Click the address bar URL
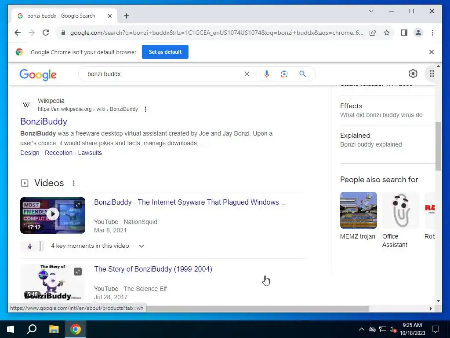Viewport: 450px width, 338px height. point(217,33)
